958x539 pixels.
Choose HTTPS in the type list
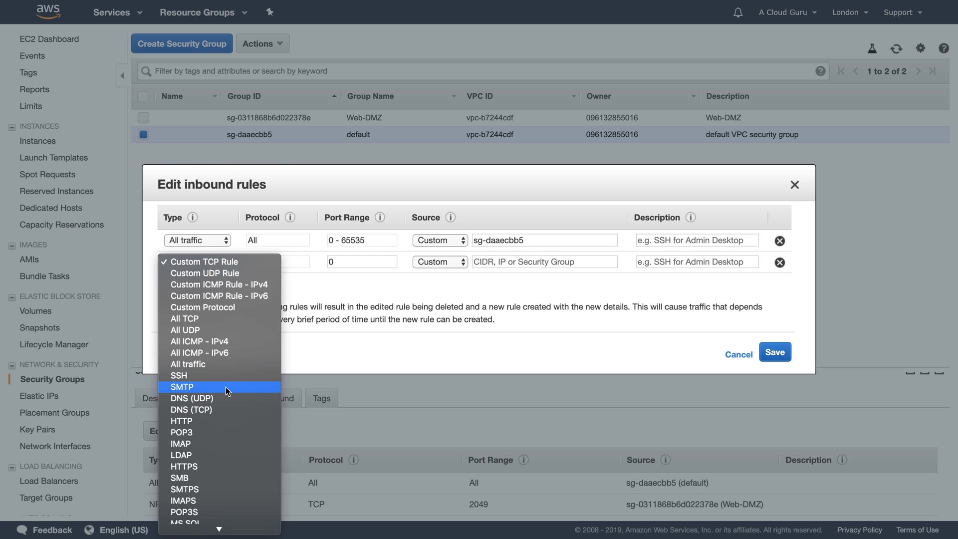click(x=184, y=467)
